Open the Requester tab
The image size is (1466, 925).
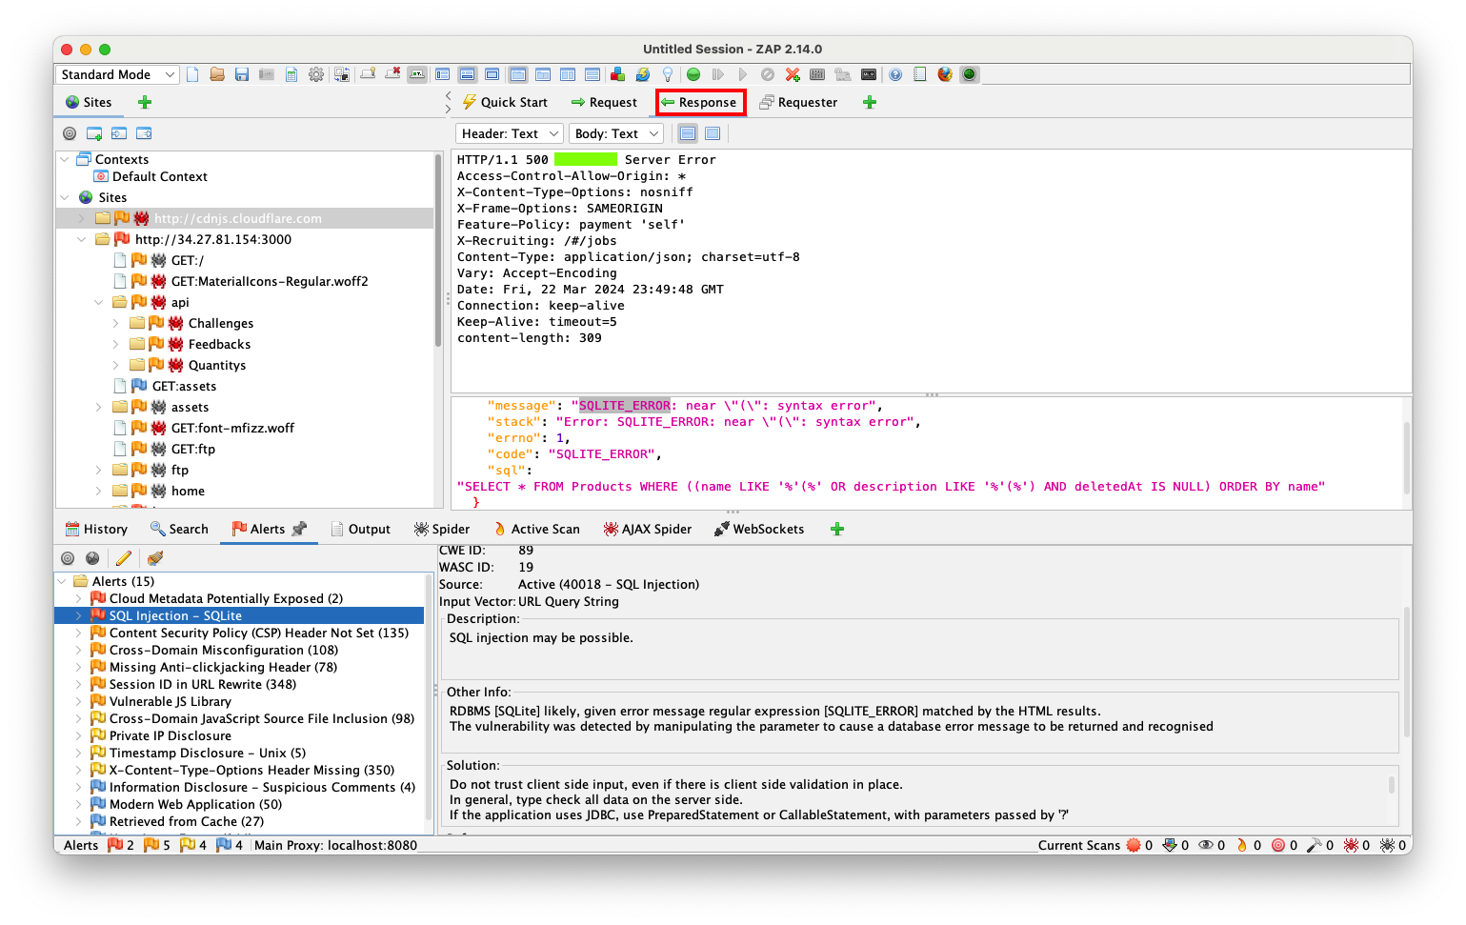coord(798,102)
